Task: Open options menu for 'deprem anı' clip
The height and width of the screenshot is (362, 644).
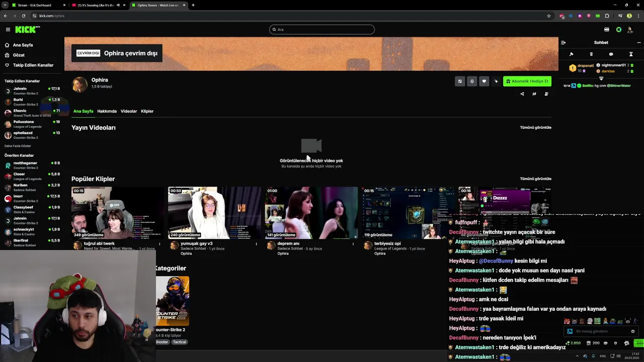Action: (x=353, y=244)
